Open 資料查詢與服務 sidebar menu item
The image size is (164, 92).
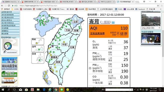point(10,15)
